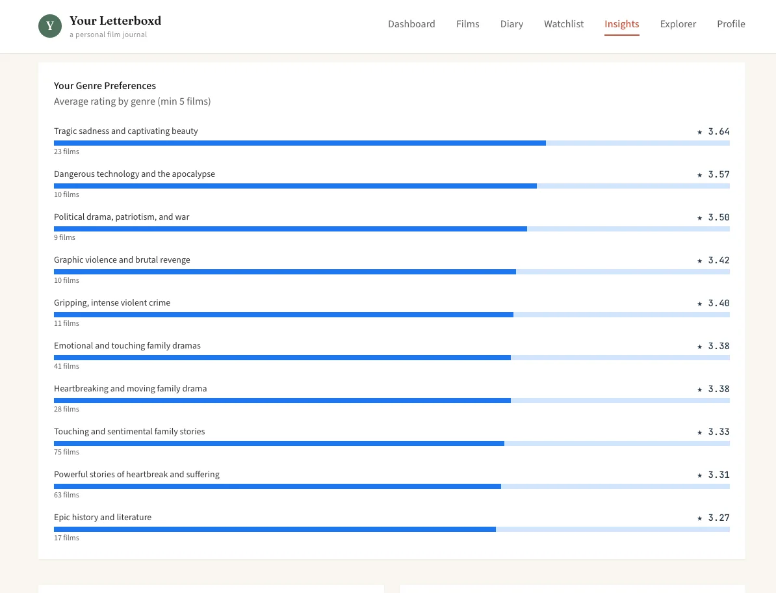Select the Insights navigation tab
The height and width of the screenshot is (593, 776).
(621, 24)
